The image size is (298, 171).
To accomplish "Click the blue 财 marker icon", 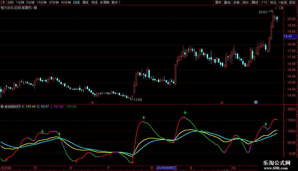I will pos(256,102).
